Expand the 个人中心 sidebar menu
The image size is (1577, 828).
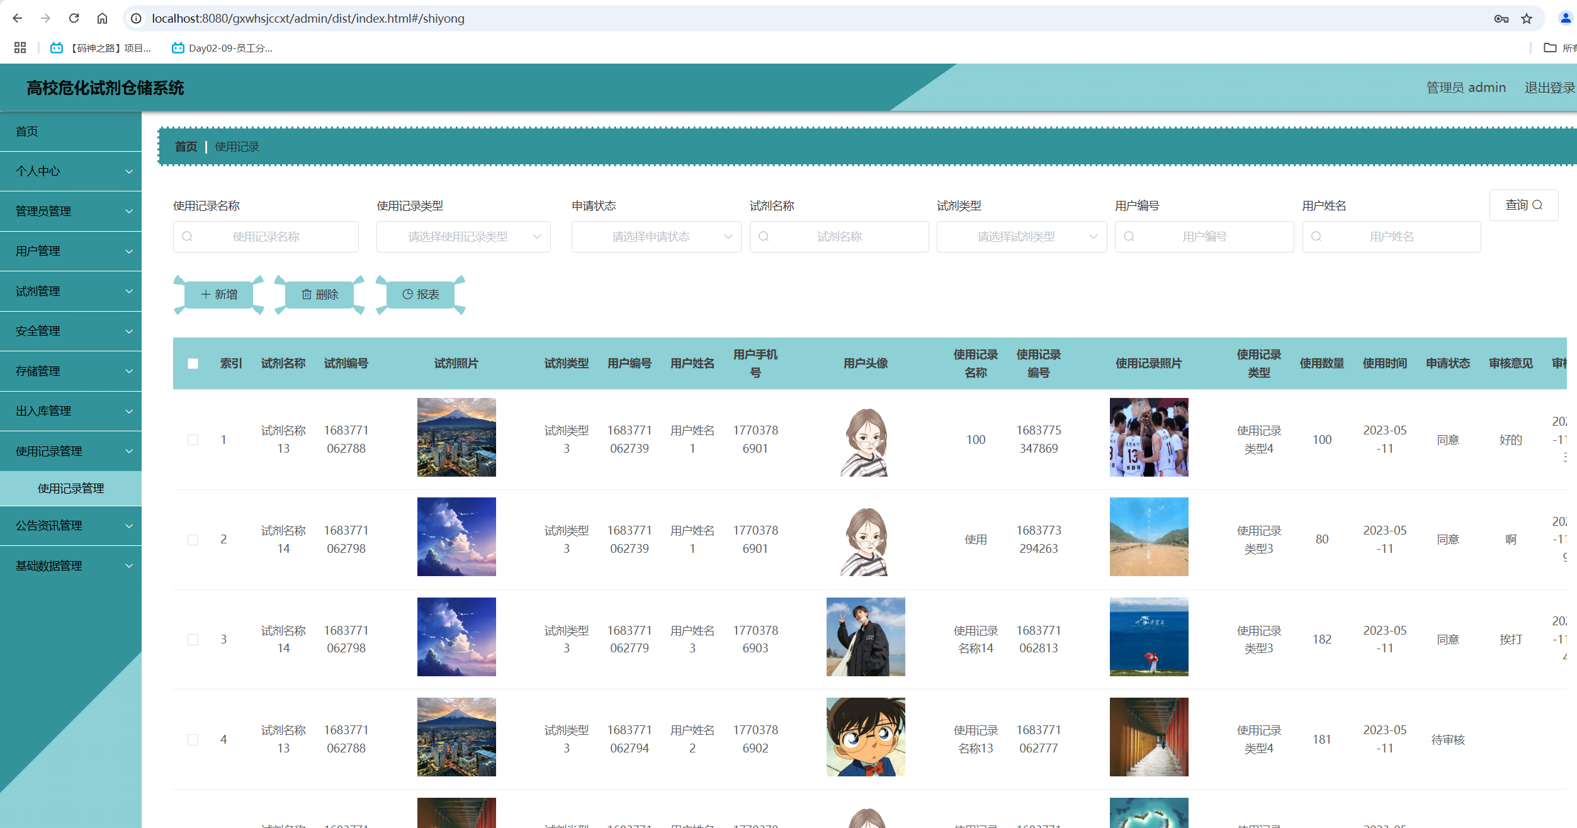(71, 171)
